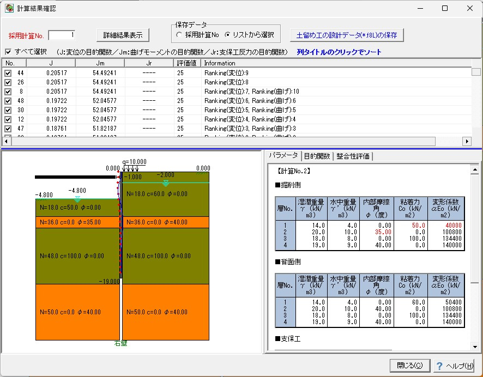Click the 右壁 label below the wall
The height and width of the screenshot is (377, 483).
pos(121,343)
